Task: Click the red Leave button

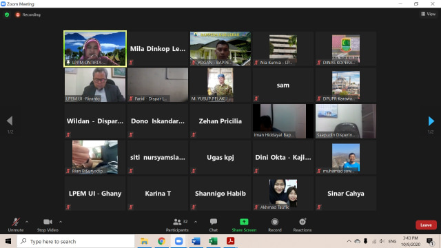Action: [x=426, y=225]
